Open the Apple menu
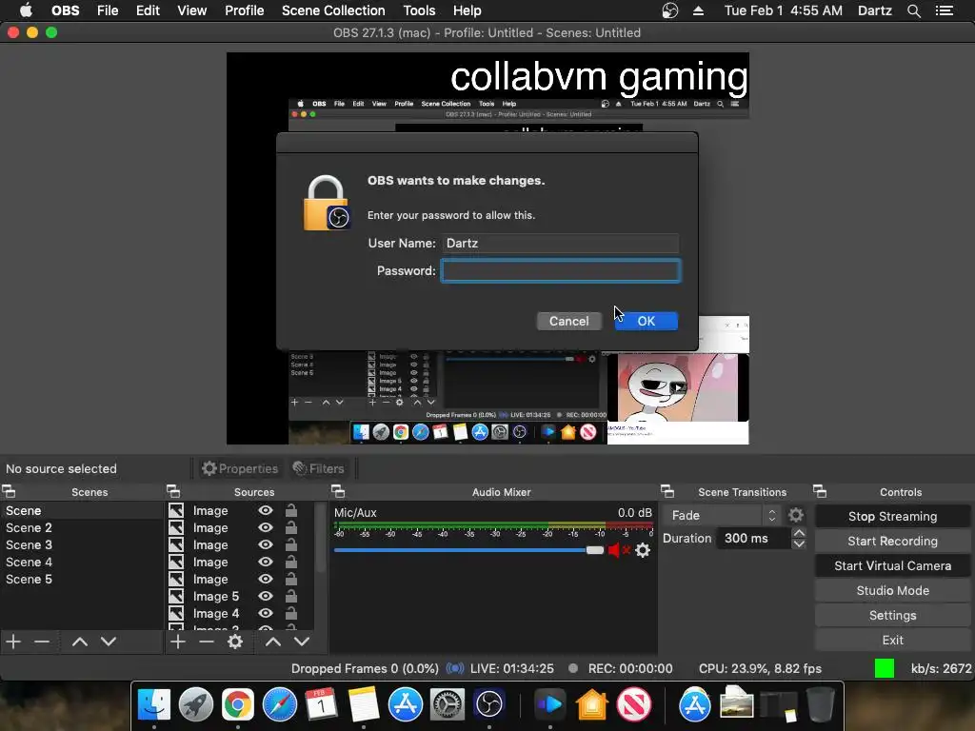This screenshot has width=975, height=731. tap(26, 10)
